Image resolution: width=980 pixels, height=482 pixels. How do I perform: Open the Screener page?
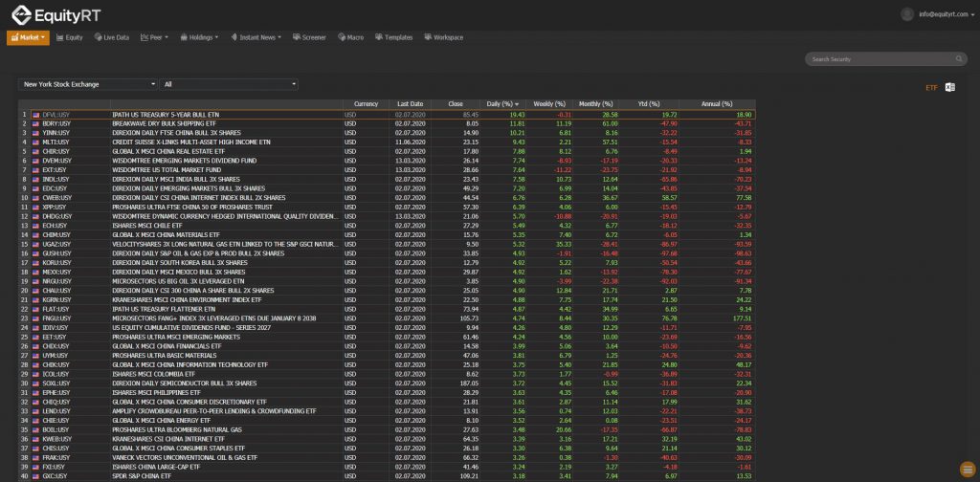(309, 37)
